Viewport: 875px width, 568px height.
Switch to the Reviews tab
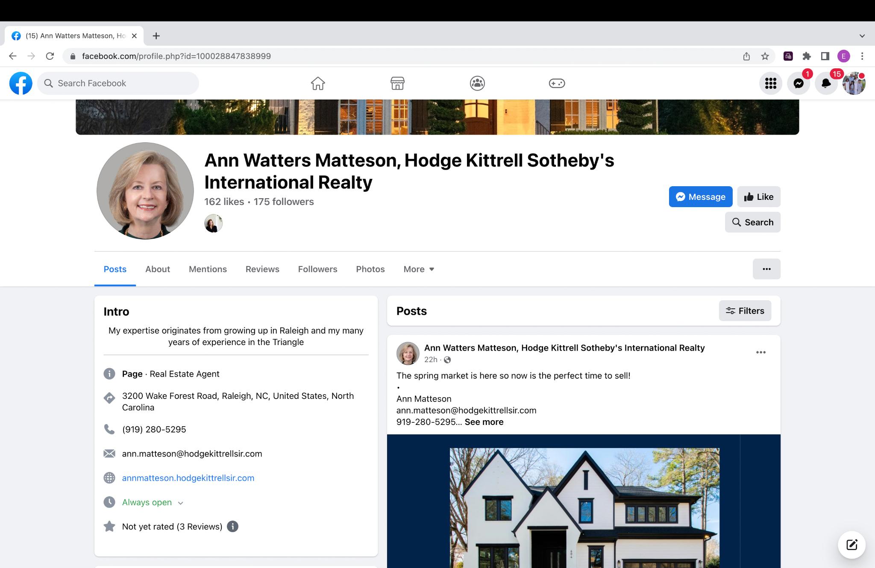tap(262, 269)
